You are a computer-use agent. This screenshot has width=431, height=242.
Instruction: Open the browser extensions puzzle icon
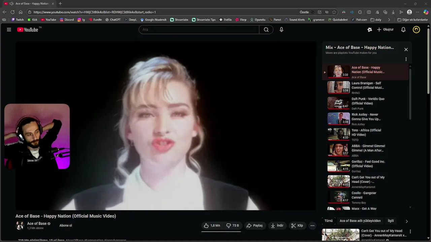[x=360, y=12]
